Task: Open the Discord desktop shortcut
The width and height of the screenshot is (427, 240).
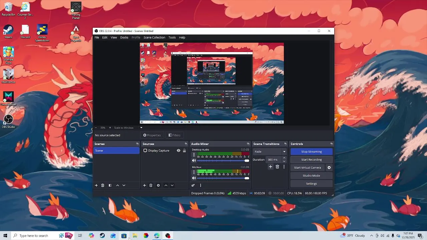Action: [x=25, y=32]
